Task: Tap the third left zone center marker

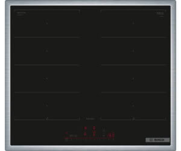Action: coord(46,79)
